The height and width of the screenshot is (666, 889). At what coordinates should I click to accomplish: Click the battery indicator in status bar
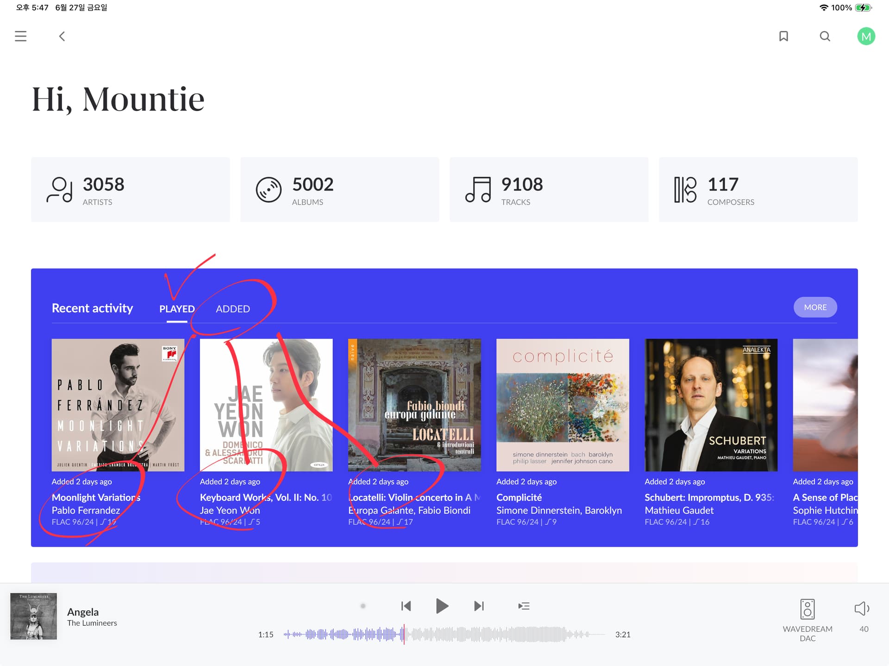point(863,7)
